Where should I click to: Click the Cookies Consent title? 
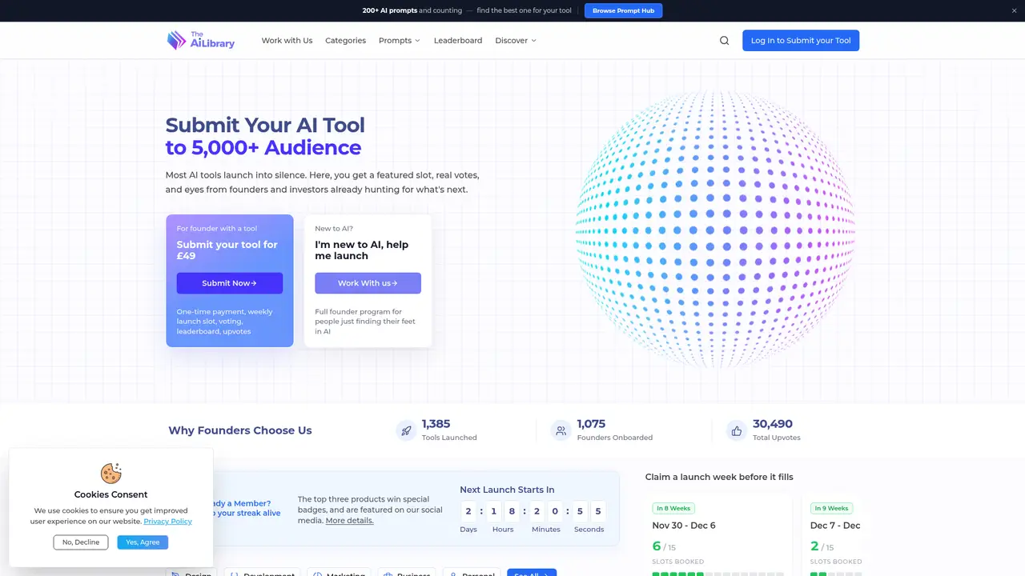(x=111, y=494)
